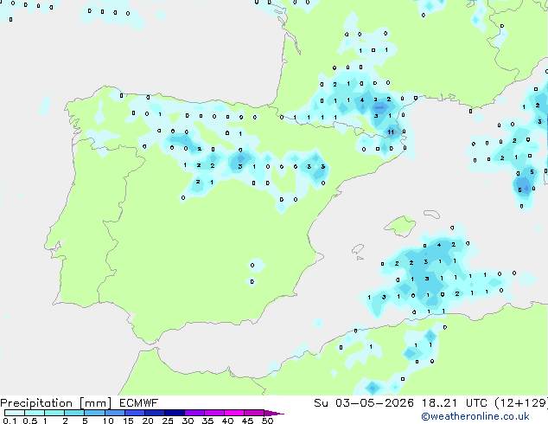
Task: Click the dark navy 25–30 mm legend box
Action: click(x=174, y=413)
